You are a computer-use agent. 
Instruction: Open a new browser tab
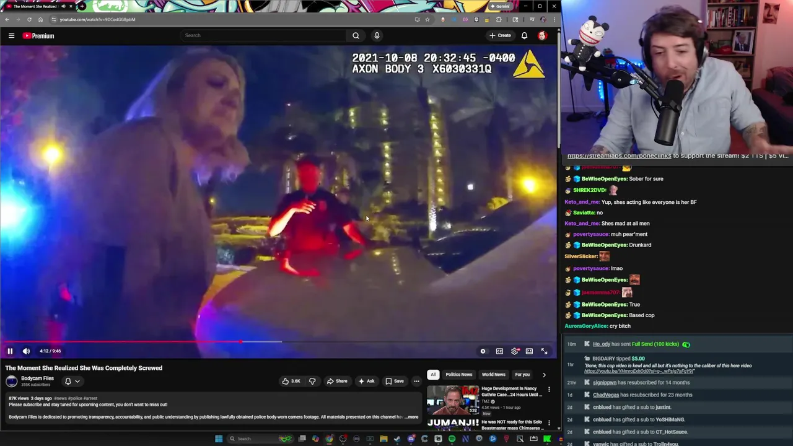coord(82,6)
